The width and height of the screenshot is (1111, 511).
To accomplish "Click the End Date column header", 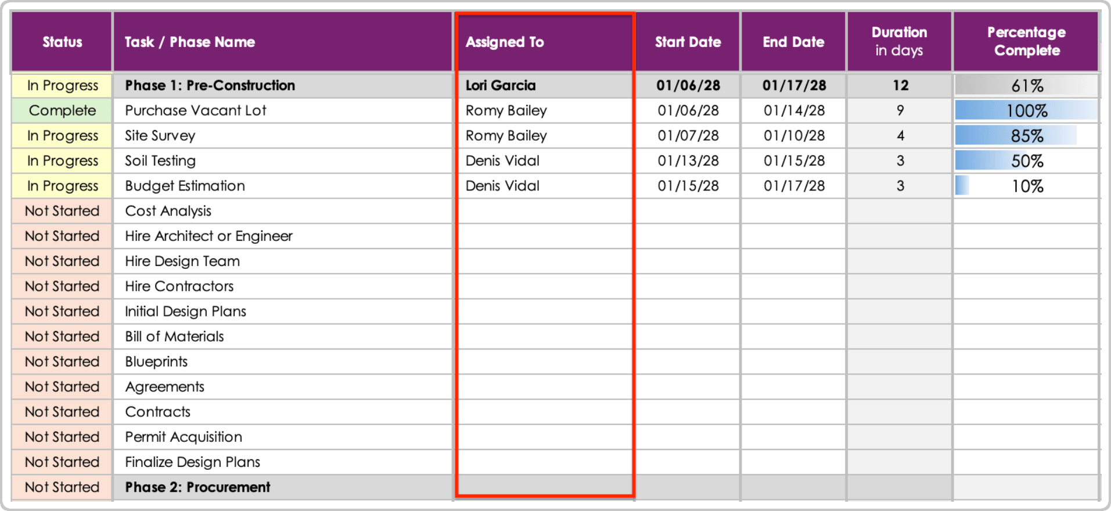I will [x=793, y=42].
